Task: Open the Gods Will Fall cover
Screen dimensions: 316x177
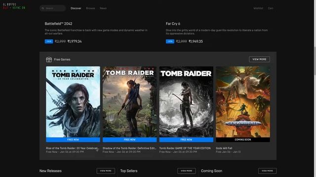Action: point(243,102)
